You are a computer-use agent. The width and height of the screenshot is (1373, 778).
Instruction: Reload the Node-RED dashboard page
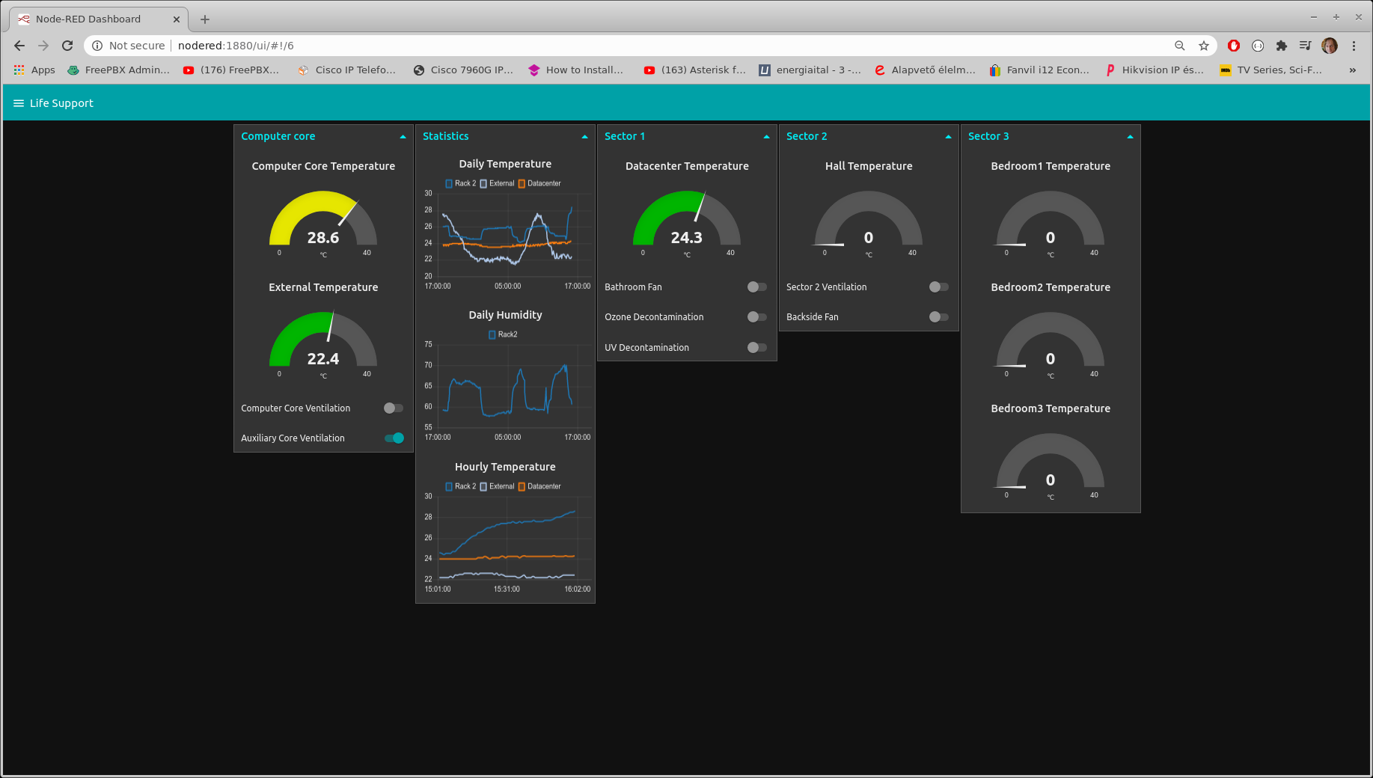67,46
